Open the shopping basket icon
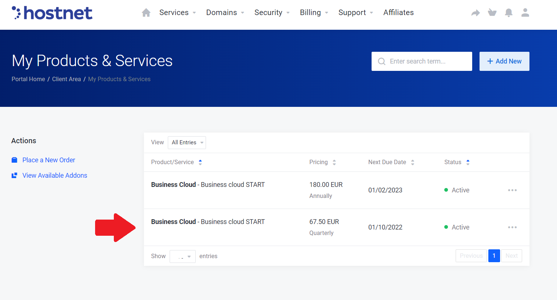This screenshot has height=300, width=557. [x=492, y=13]
